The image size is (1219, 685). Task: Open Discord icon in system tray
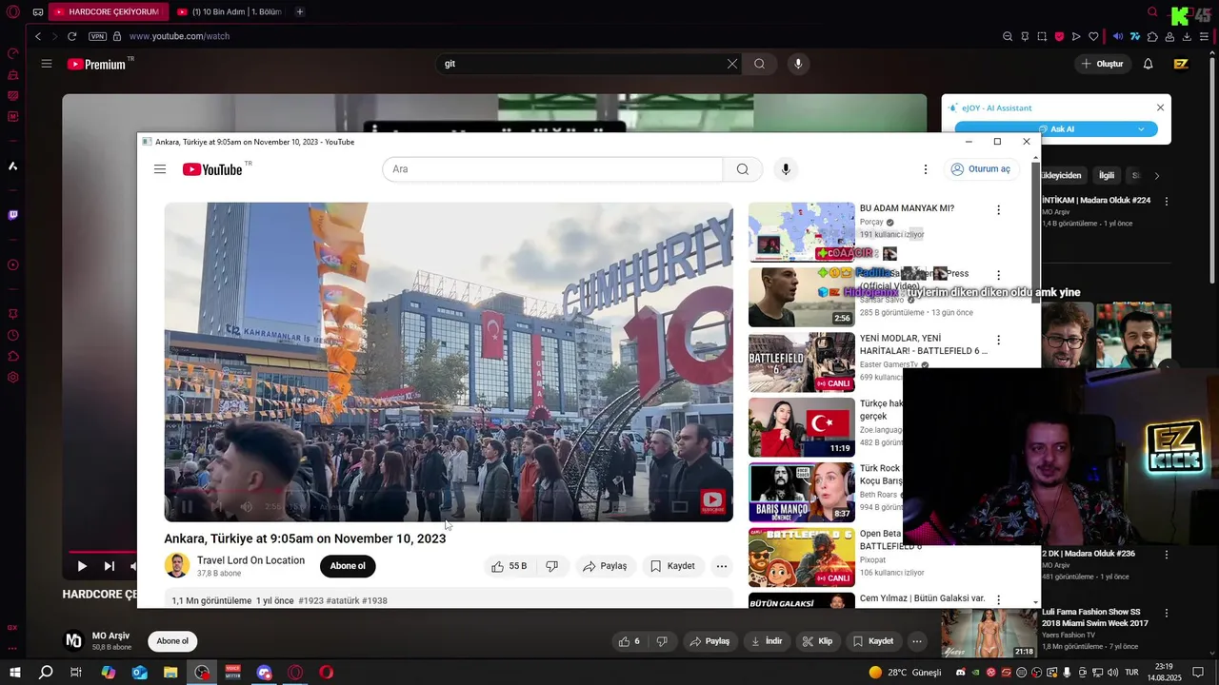coord(961,673)
